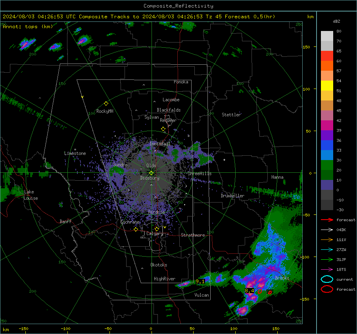The height and width of the screenshot is (334, 357).
Task: Select the magenta swatch between 42 and 39
Action: [327, 125]
